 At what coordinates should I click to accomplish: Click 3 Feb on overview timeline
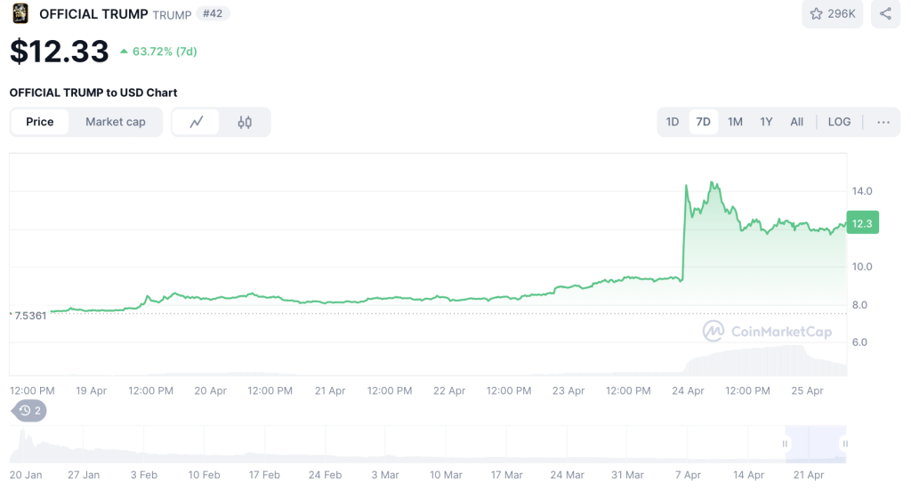pyautogui.click(x=143, y=475)
